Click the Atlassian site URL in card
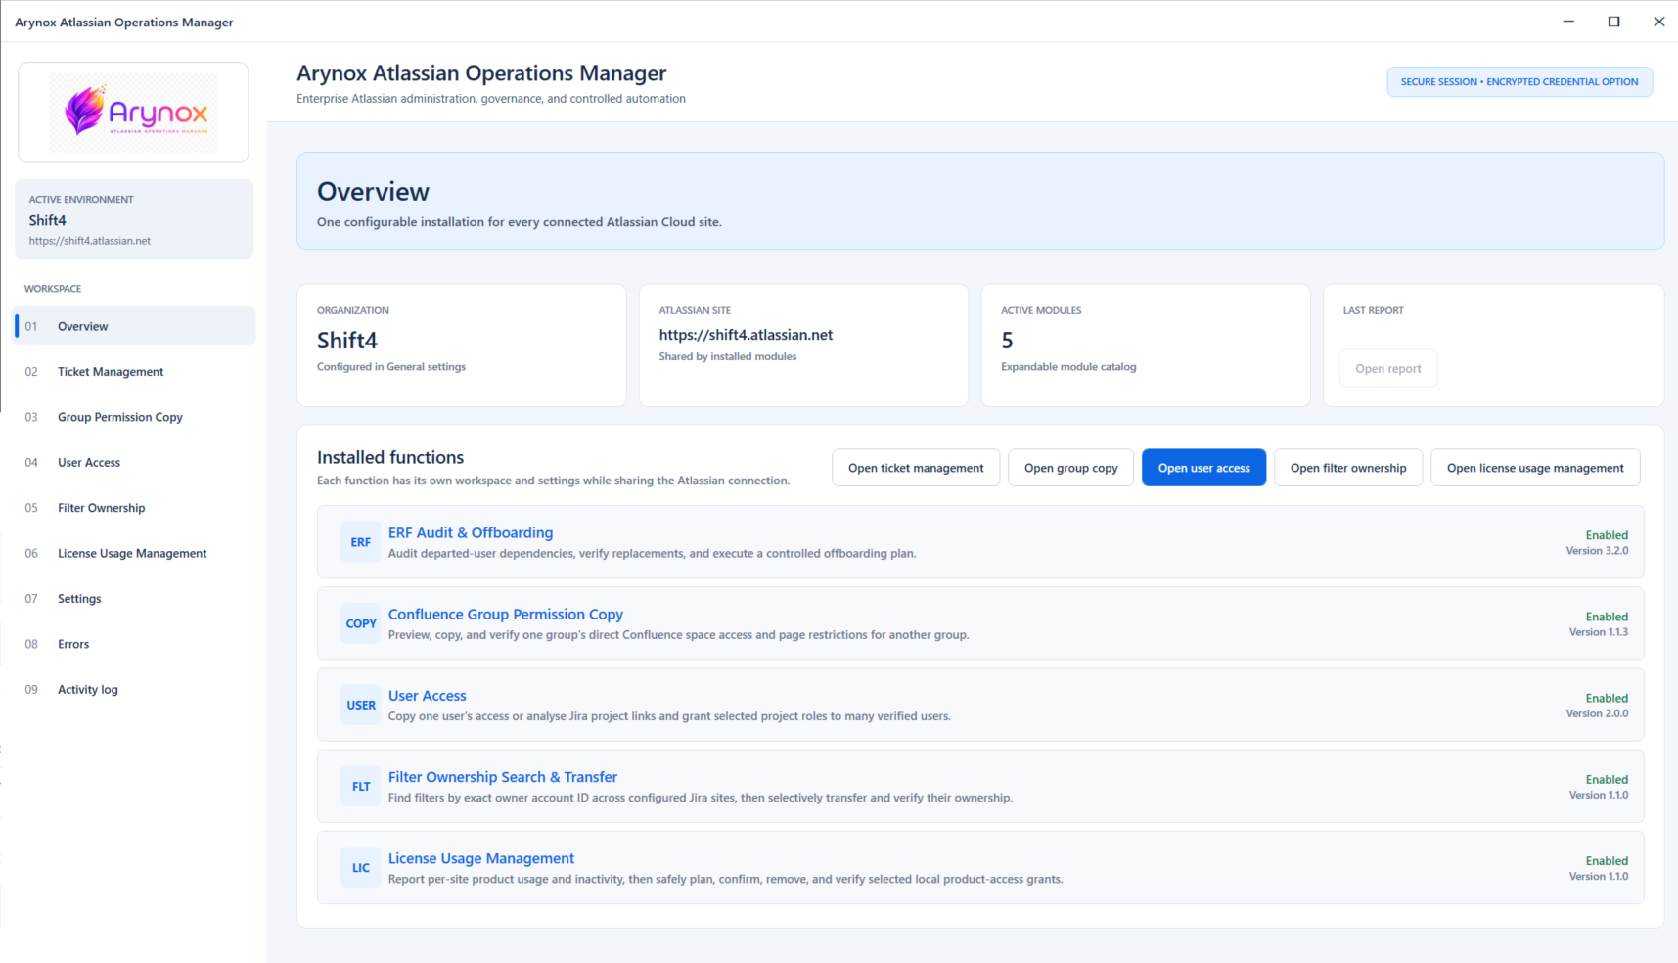The width and height of the screenshot is (1678, 963). pyautogui.click(x=746, y=335)
